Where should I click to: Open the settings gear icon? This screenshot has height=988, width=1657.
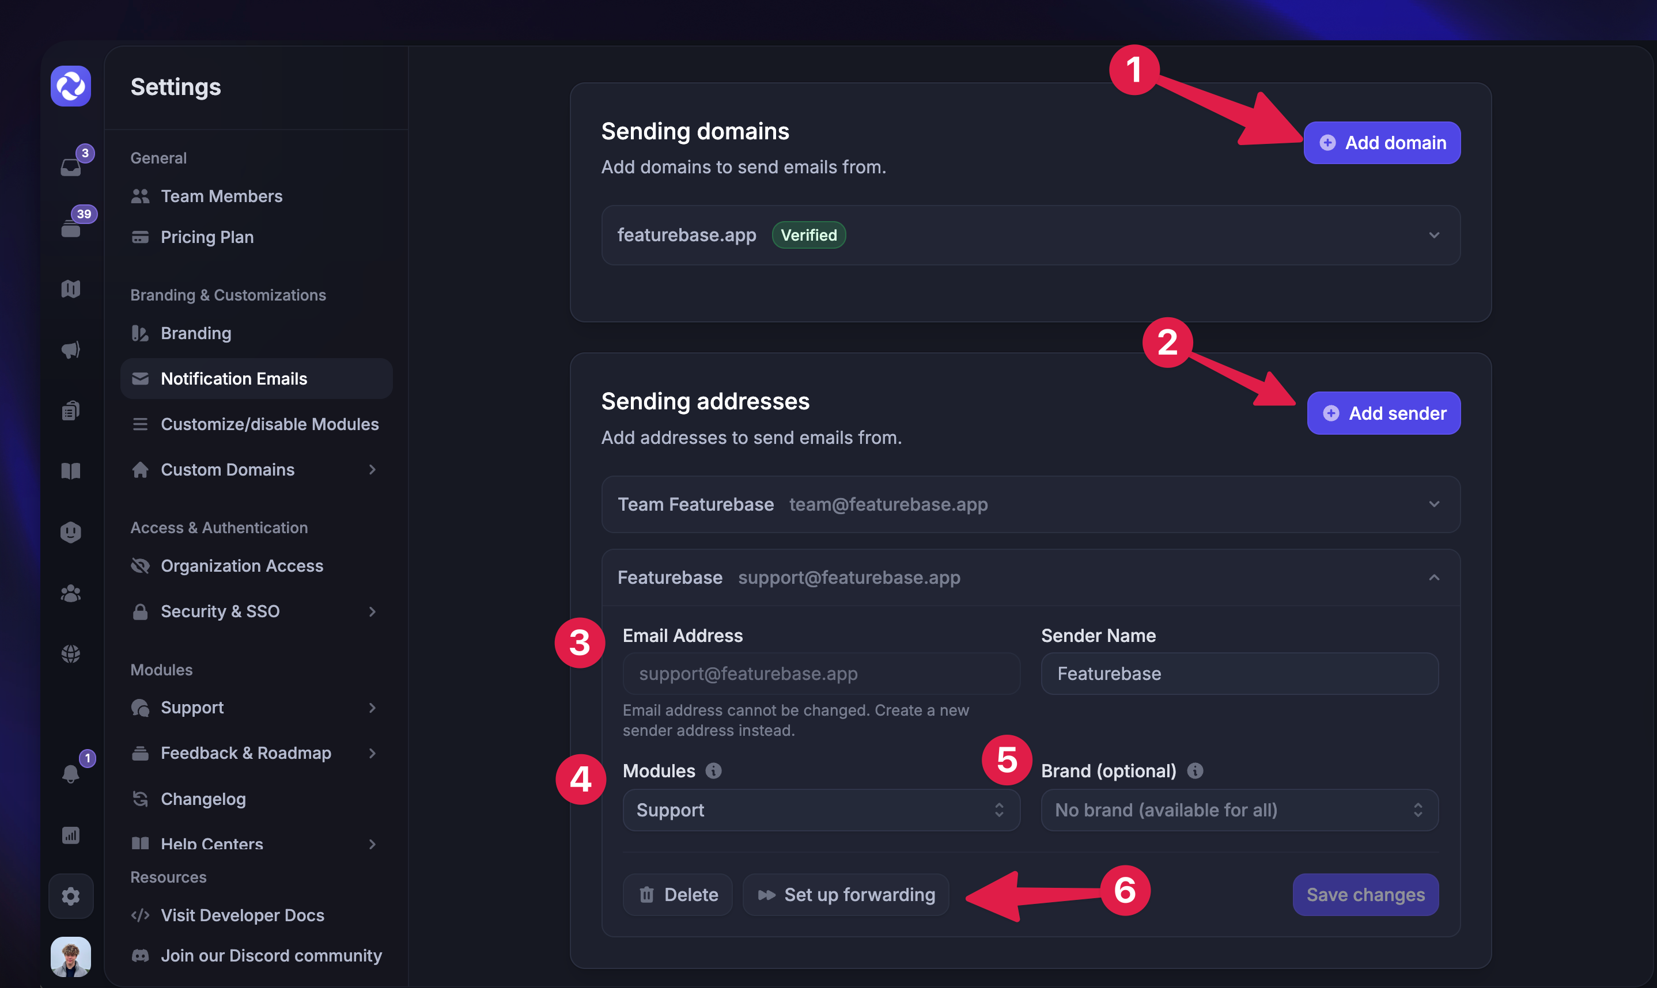point(71,896)
